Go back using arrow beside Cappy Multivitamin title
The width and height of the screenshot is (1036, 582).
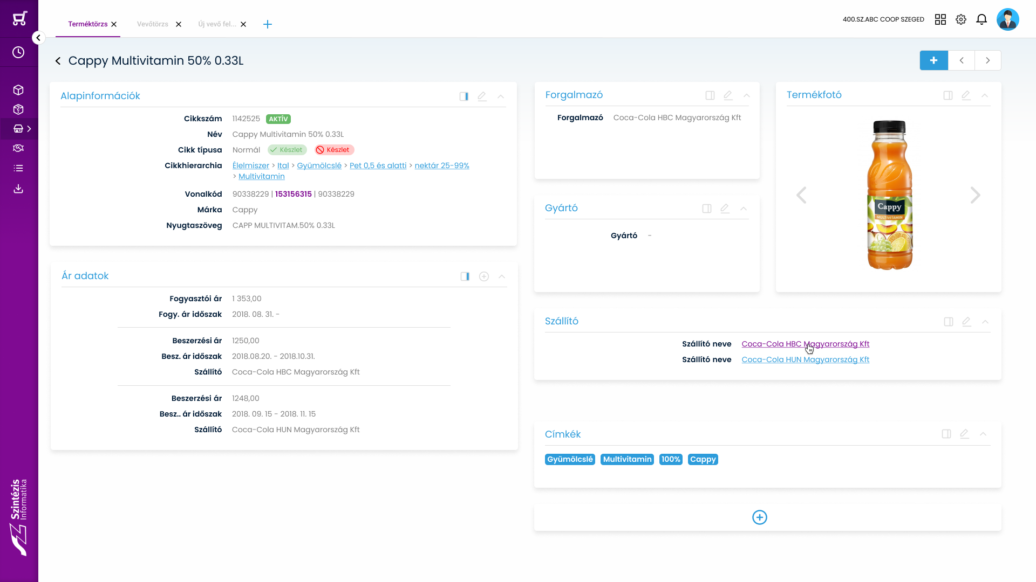pyautogui.click(x=58, y=61)
